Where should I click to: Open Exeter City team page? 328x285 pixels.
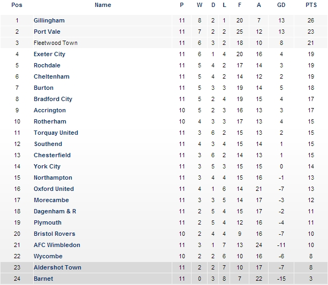[49, 54]
